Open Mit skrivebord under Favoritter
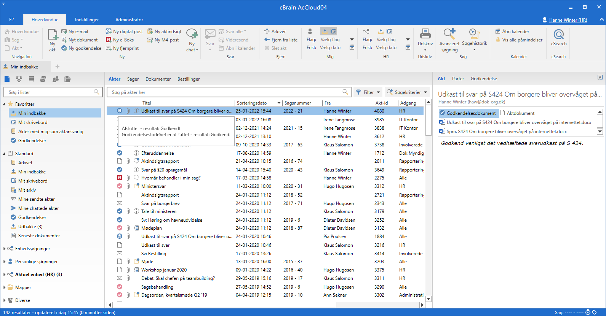 (33, 122)
